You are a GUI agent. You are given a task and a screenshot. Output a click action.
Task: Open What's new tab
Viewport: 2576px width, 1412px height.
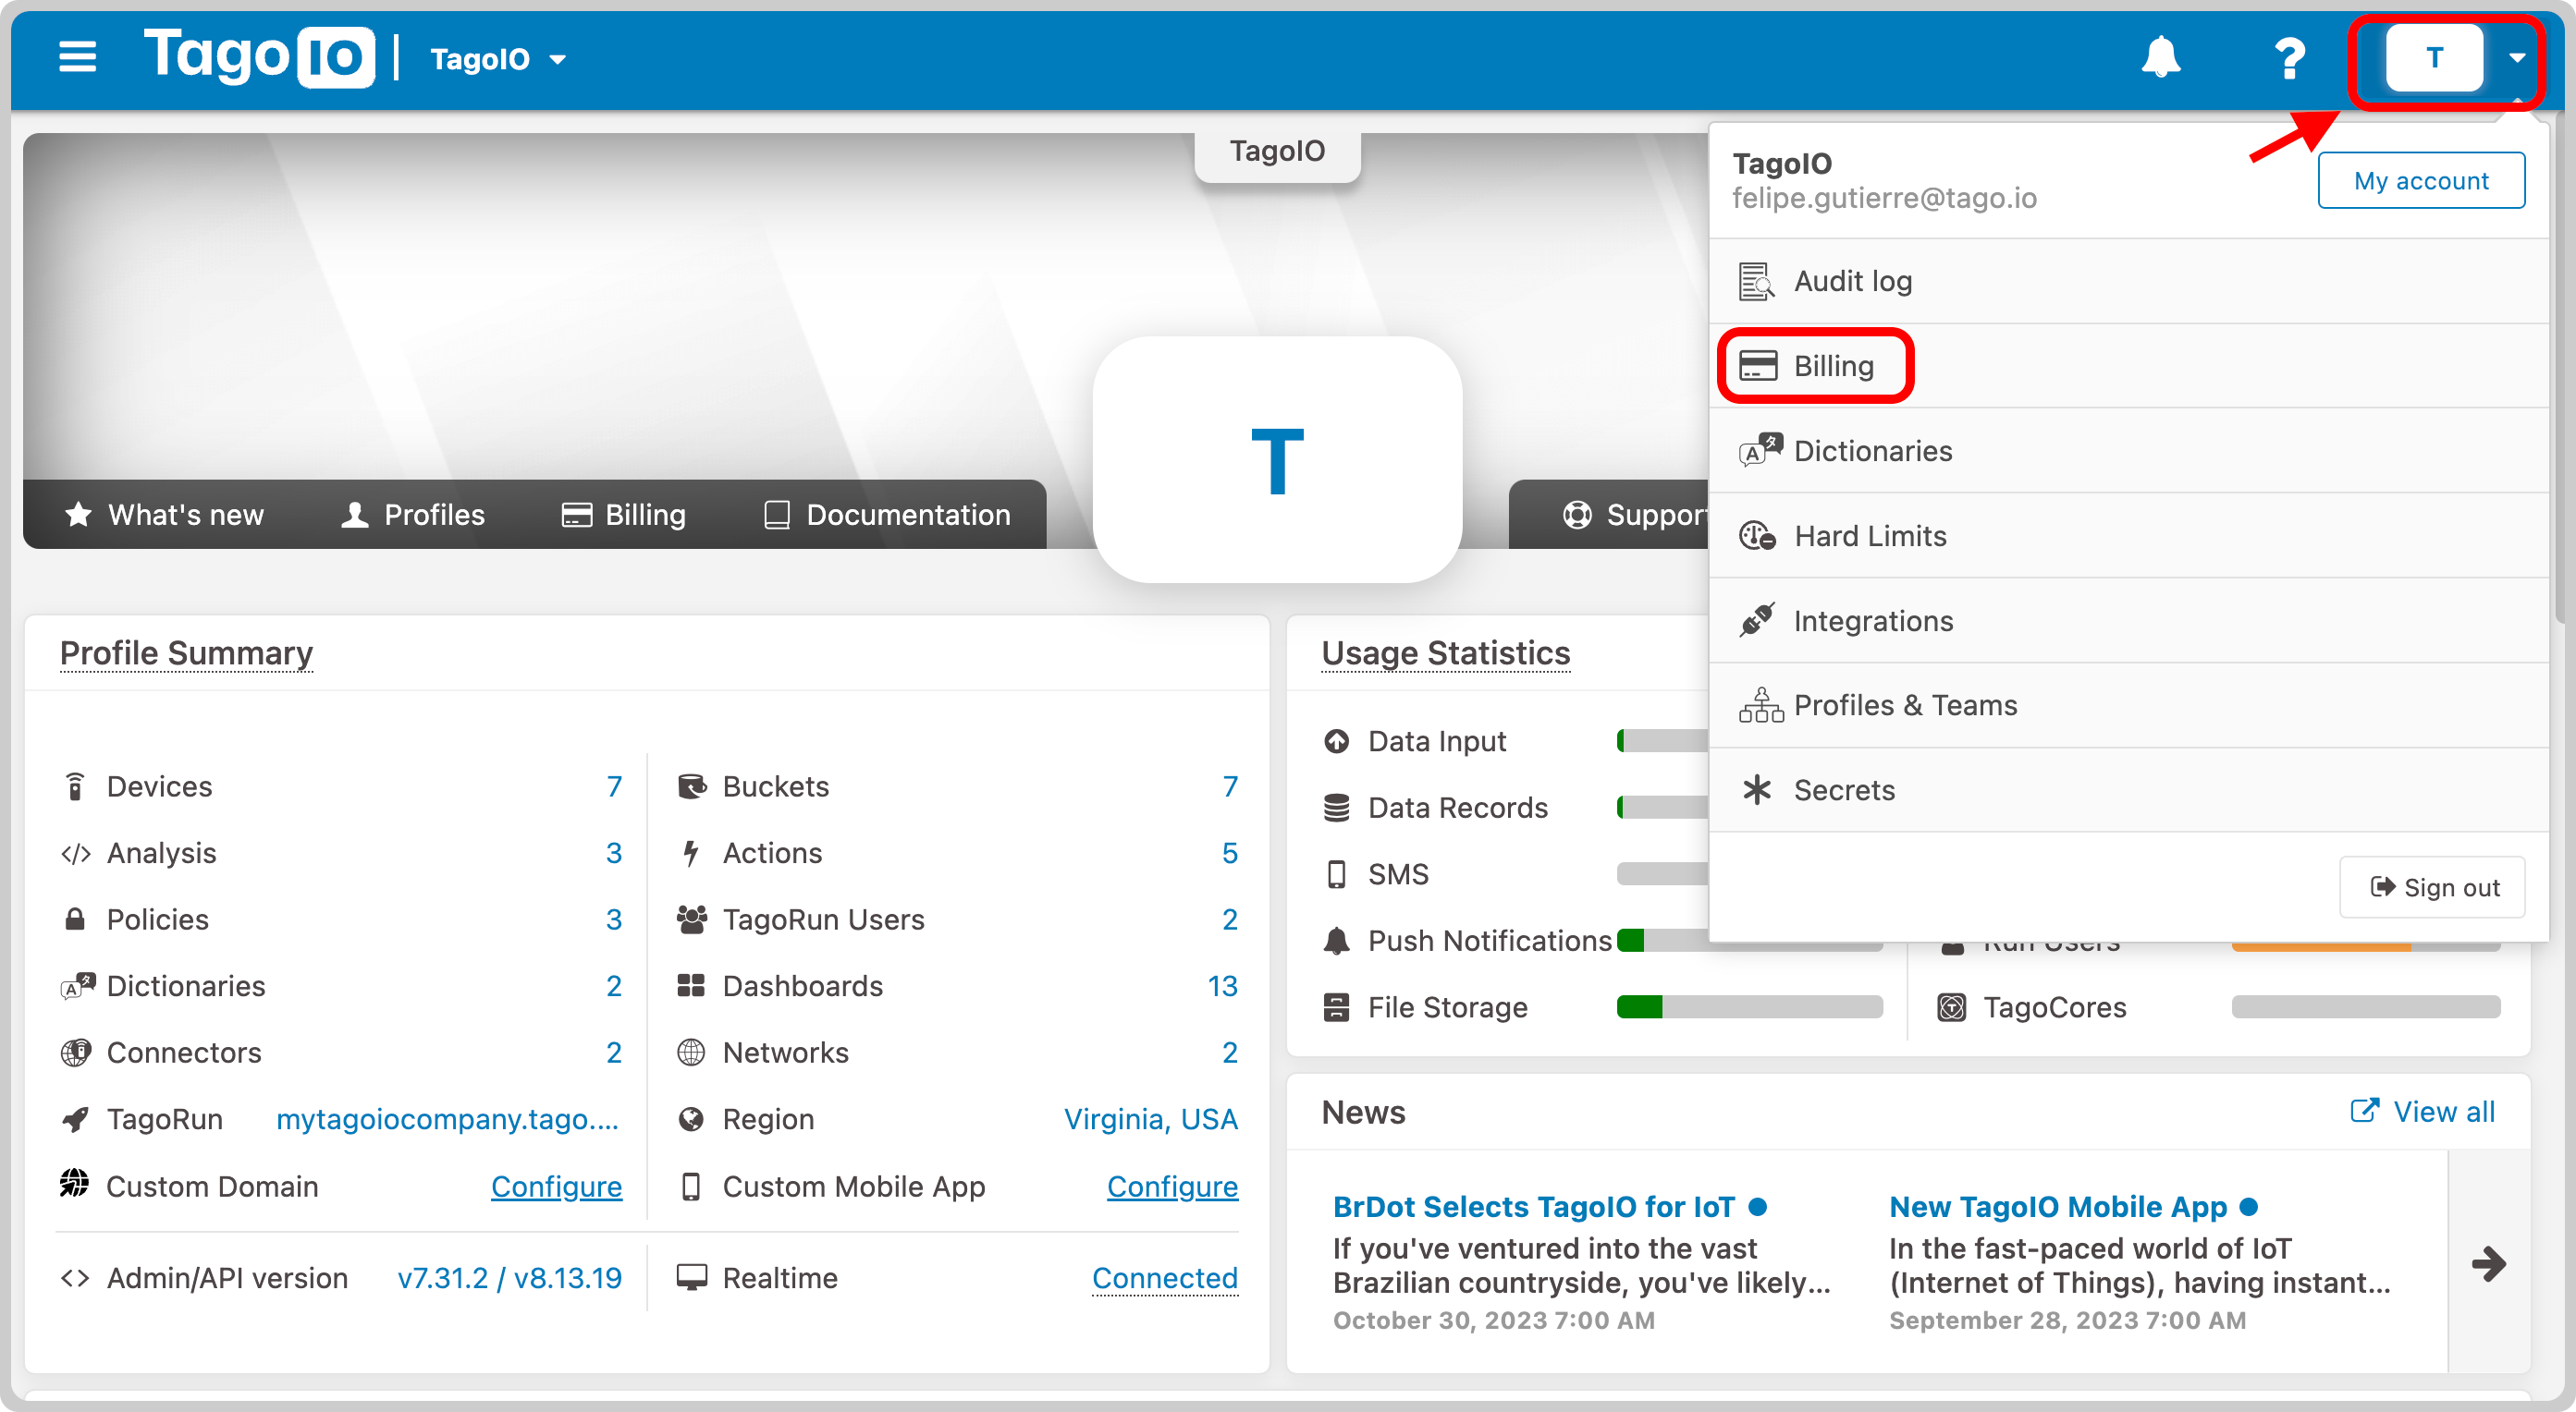tap(164, 515)
